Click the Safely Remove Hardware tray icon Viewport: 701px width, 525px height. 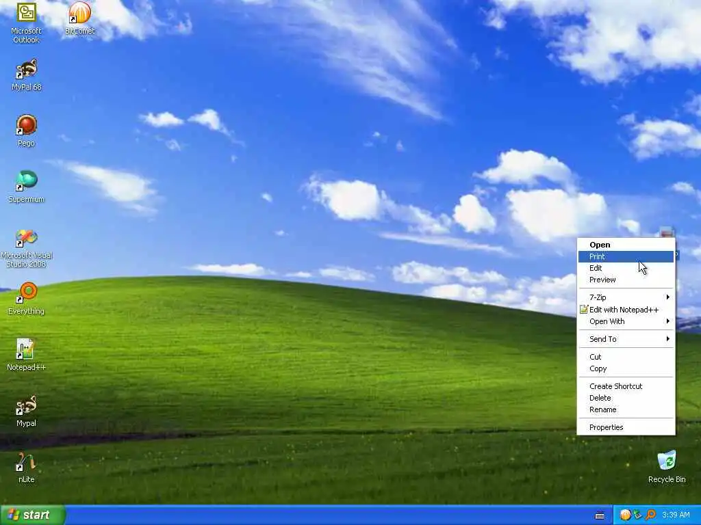pos(638,515)
